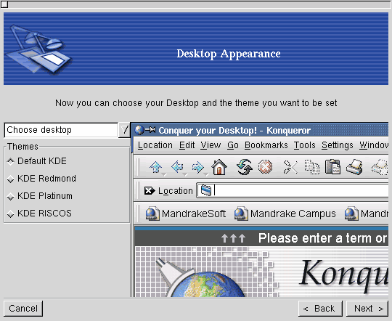Open the Bookmarks menu in Konqueror
The image size is (392, 321).
[266, 145]
